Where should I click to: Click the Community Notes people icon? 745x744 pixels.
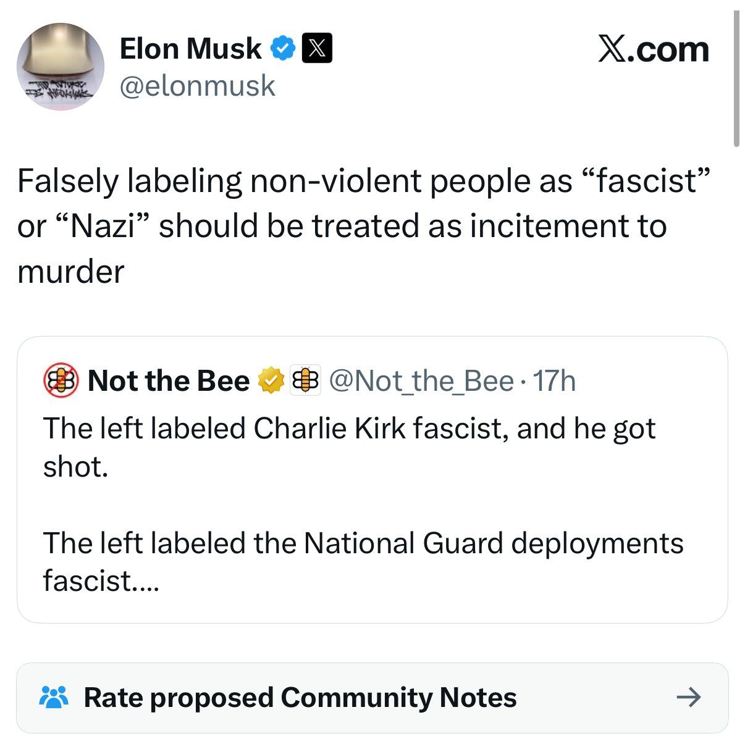[x=53, y=698]
